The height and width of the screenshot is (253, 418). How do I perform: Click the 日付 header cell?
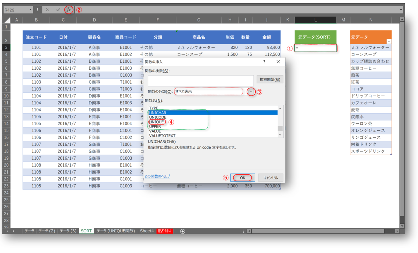click(63, 37)
